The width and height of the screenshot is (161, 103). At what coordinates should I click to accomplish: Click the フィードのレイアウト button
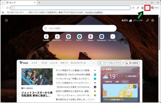(110, 63)
